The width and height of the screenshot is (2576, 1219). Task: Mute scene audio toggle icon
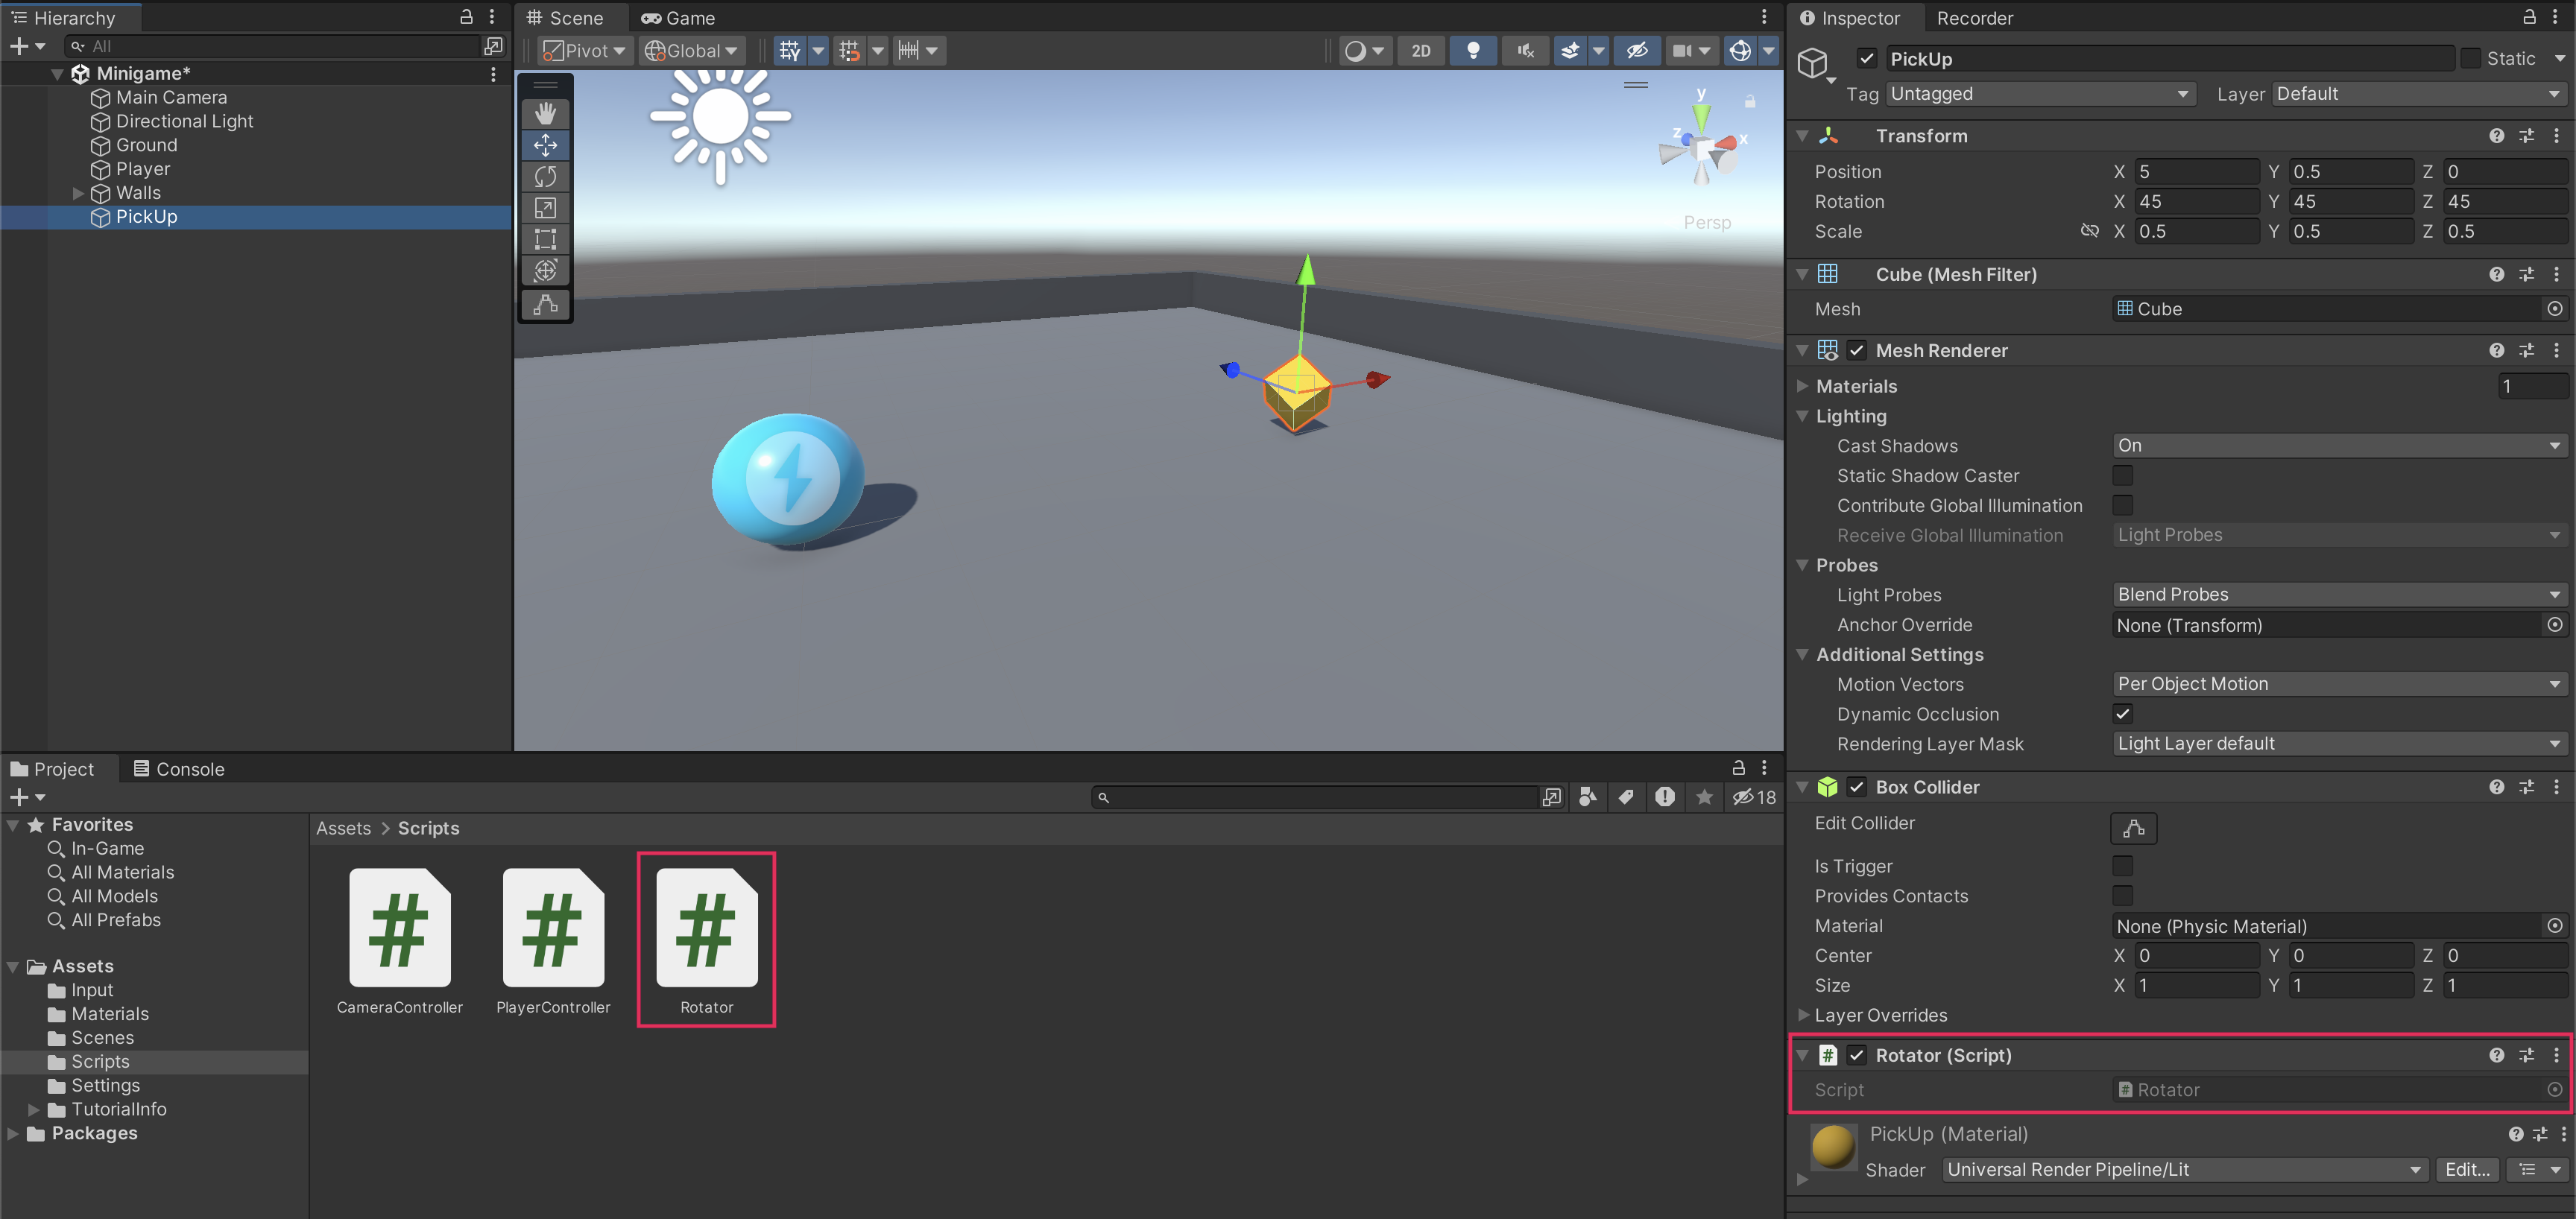[x=1524, y=50]
